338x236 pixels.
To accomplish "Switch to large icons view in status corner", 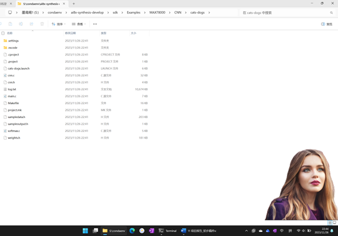I will [334, 222].
